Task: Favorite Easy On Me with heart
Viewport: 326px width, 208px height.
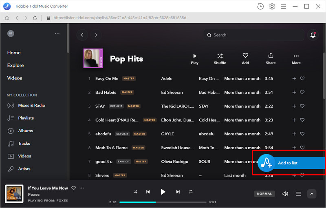Action: [302, 78]
